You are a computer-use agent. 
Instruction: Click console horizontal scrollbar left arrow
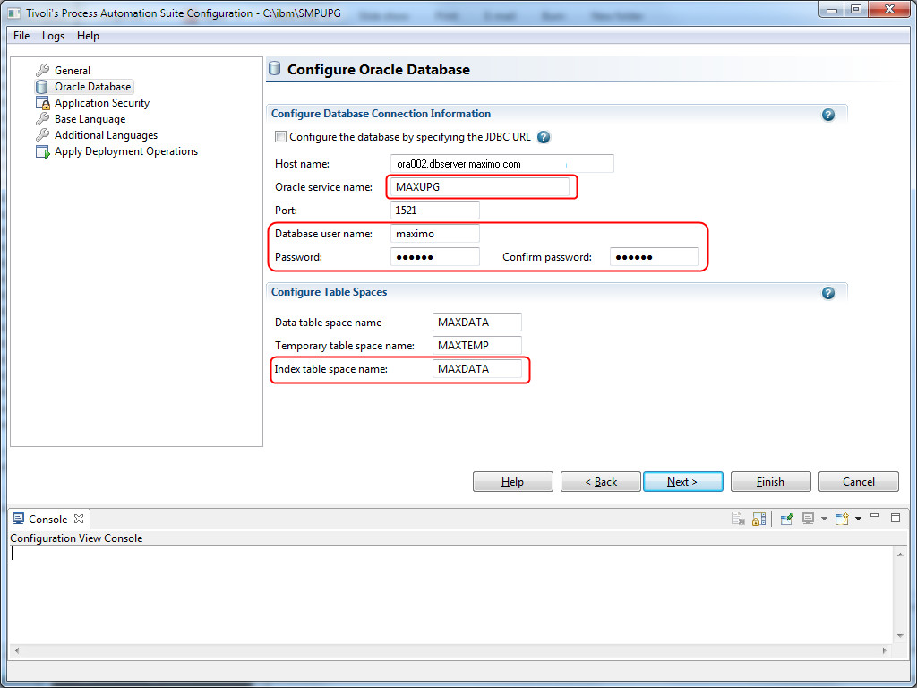pyautogui.click(x=17, y=650)
